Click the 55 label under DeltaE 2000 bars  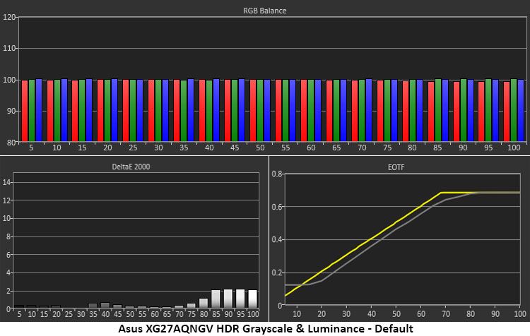coord(142,314)
